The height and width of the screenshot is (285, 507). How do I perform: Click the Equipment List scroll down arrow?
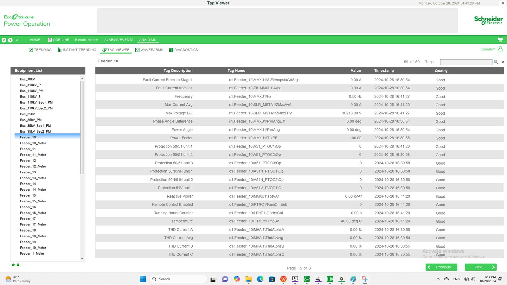click(x=82, y=259)
